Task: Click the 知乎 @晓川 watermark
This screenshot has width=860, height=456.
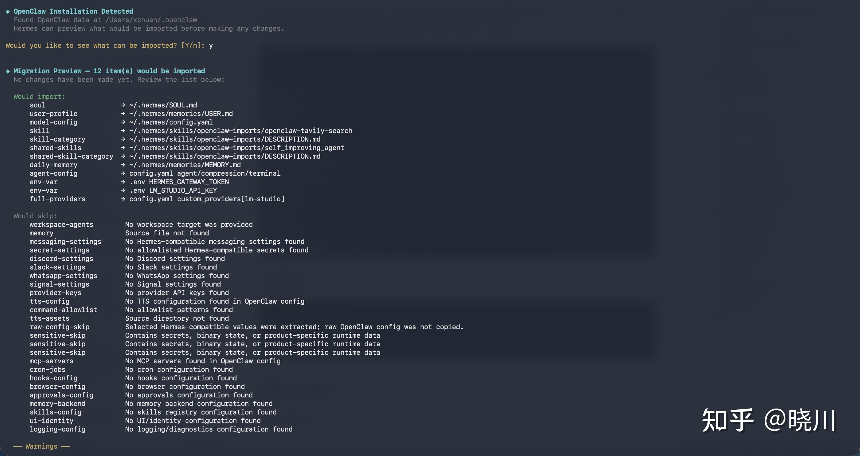Action: pos(768,420)
